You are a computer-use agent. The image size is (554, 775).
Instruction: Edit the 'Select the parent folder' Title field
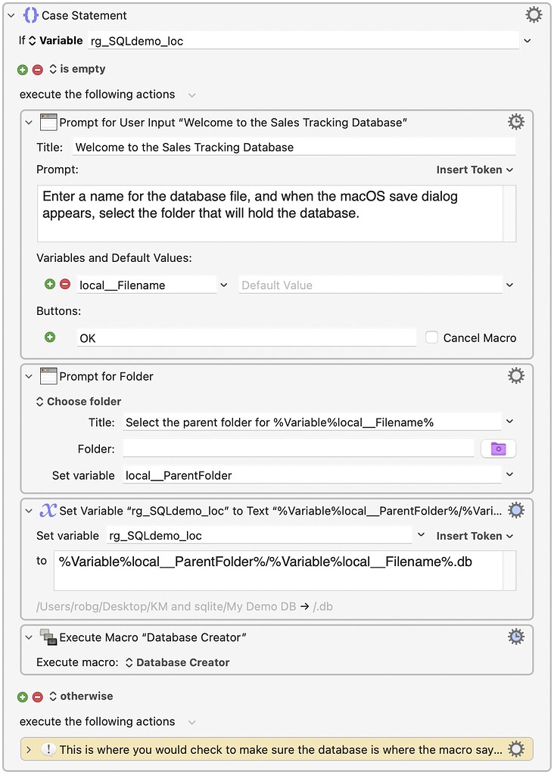pos(312,422)
